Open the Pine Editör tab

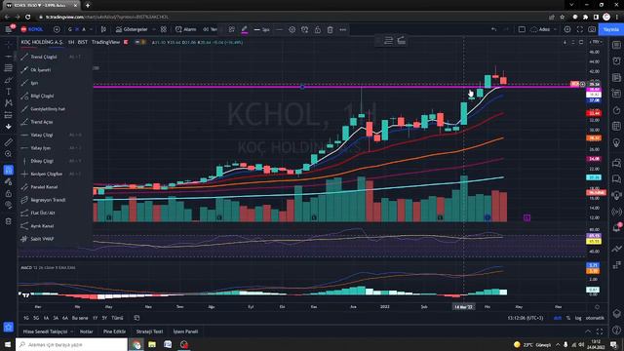coord(115,331)
